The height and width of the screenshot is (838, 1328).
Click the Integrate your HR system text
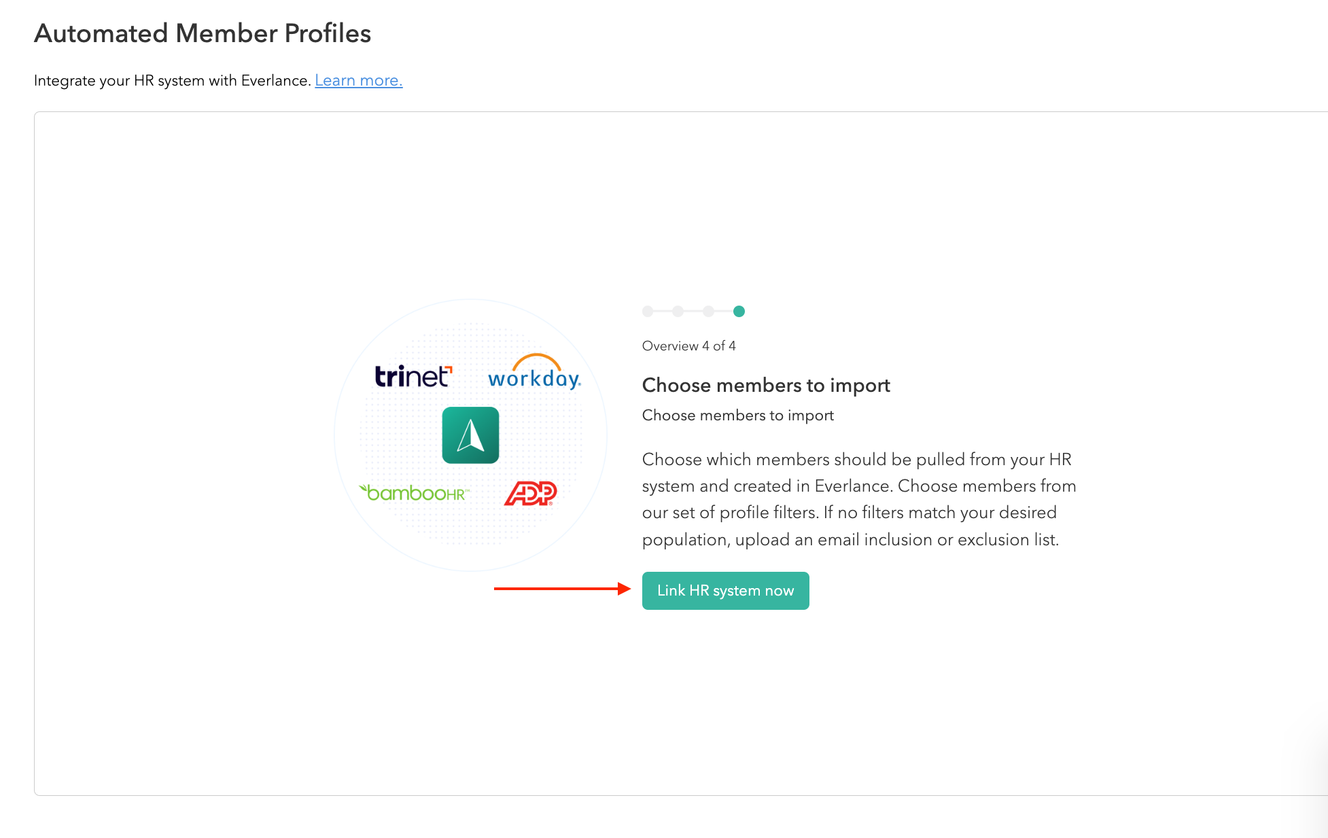(x=172, y=80)
